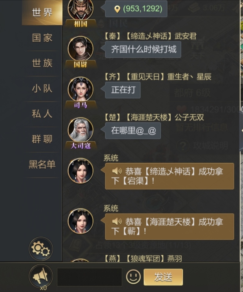The image size is (243, 292).
Task: Tap system avatar beside 宕渠 announcement
Action: (x=80, y=171)
